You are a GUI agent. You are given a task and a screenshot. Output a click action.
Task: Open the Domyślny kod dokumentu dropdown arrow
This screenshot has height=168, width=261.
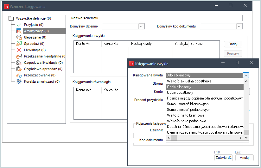point(239,26)
